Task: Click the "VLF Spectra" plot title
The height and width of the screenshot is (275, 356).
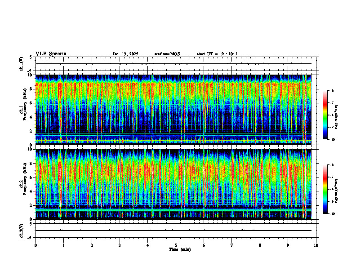Action: coord(51,54)
